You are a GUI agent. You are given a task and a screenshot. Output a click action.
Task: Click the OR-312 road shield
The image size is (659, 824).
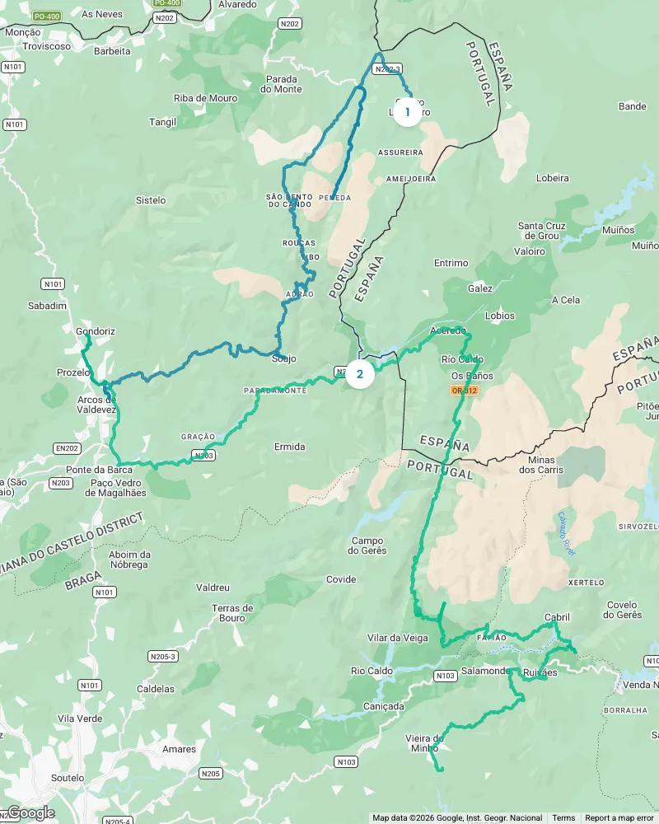pyautogui.click(x=465, y=391)
